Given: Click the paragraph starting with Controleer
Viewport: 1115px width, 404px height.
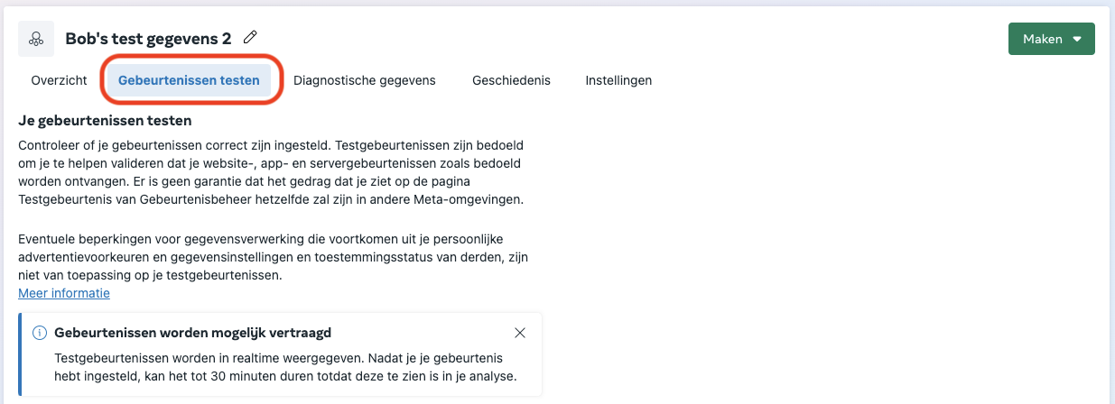Looking at the screenshot, I should [271, 171].
